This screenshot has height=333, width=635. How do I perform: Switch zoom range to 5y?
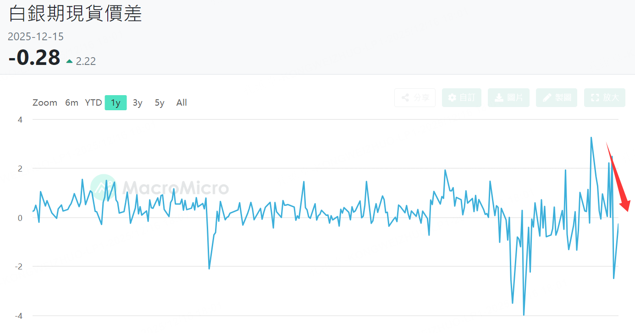click(160, 103)
